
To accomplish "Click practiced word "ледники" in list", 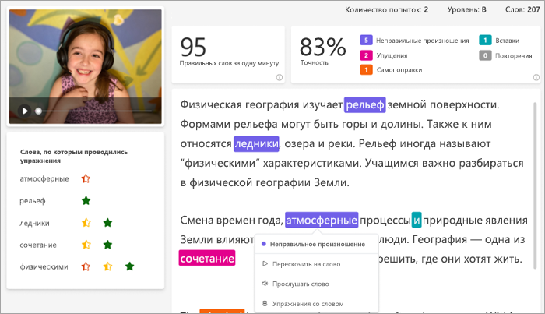I will pyautogui.click(x=34, y=224).
